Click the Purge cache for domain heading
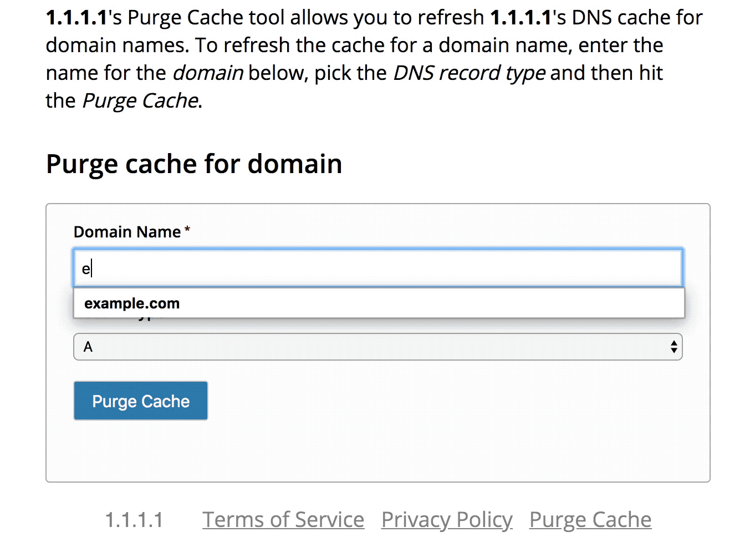 point(194,164)
